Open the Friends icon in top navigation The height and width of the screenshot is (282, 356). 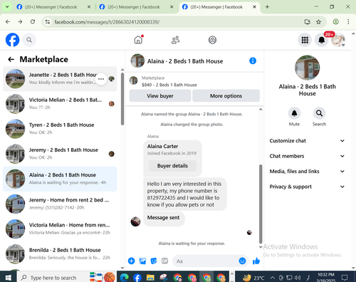click(x=175, y=40)
